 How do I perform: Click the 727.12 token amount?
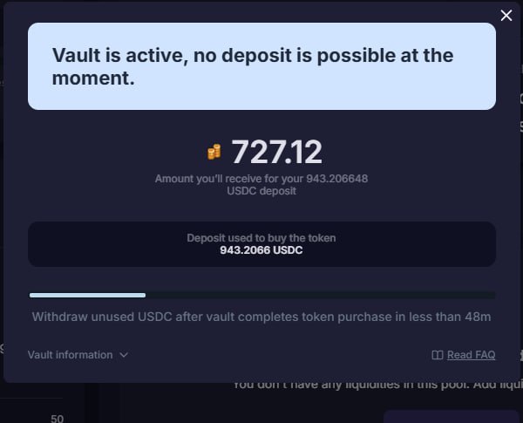276,153
